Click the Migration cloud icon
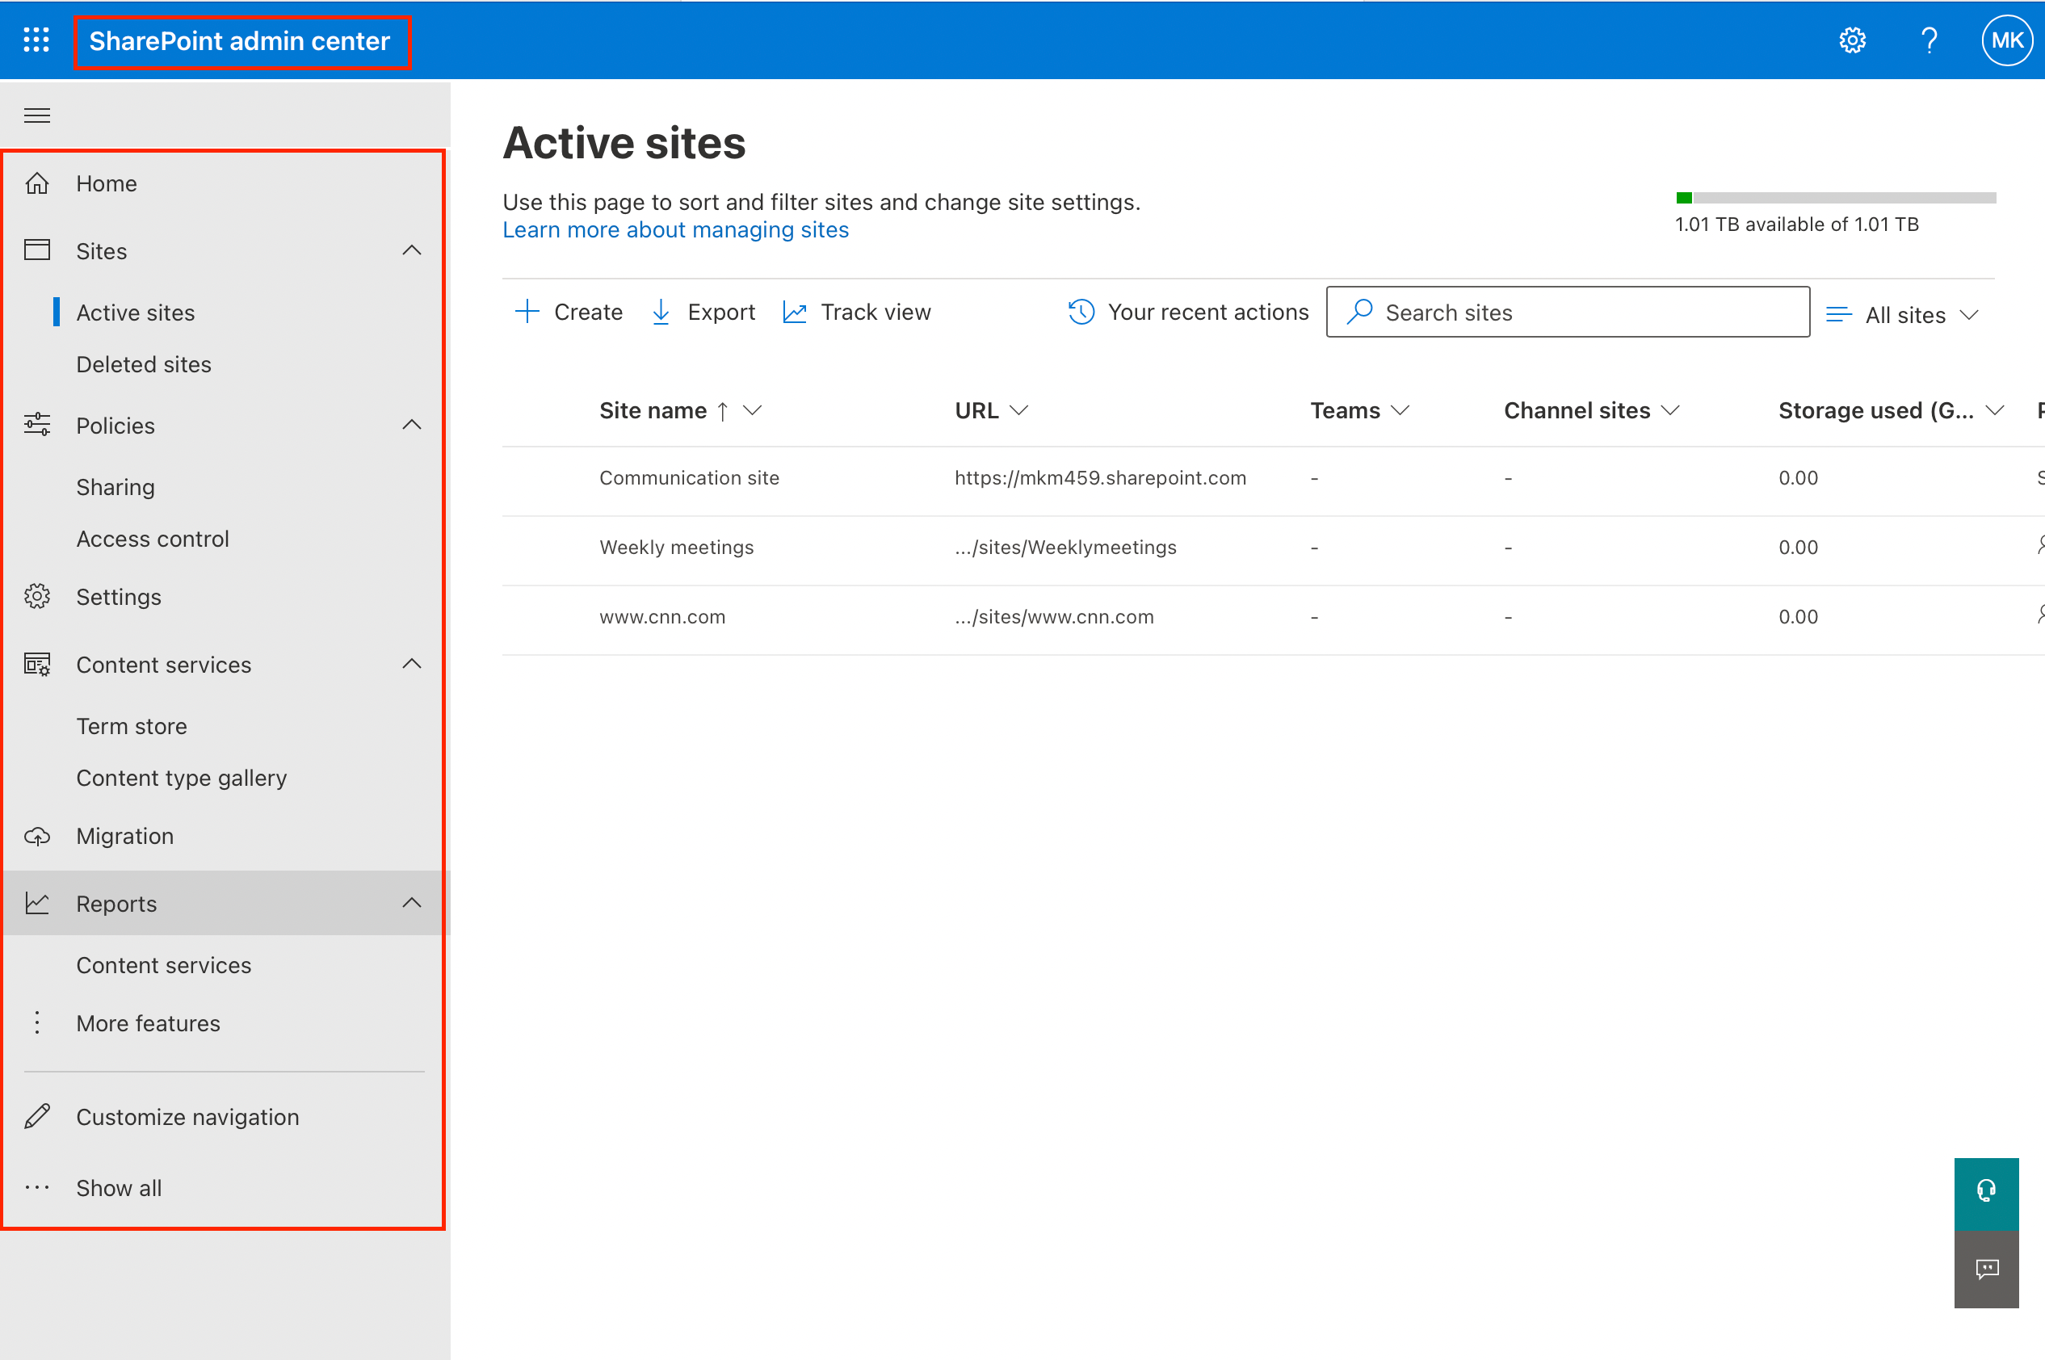Image resolution: width=2045 pixels, height=1360 pixels. pyautogui.click(x=36, y=836)
